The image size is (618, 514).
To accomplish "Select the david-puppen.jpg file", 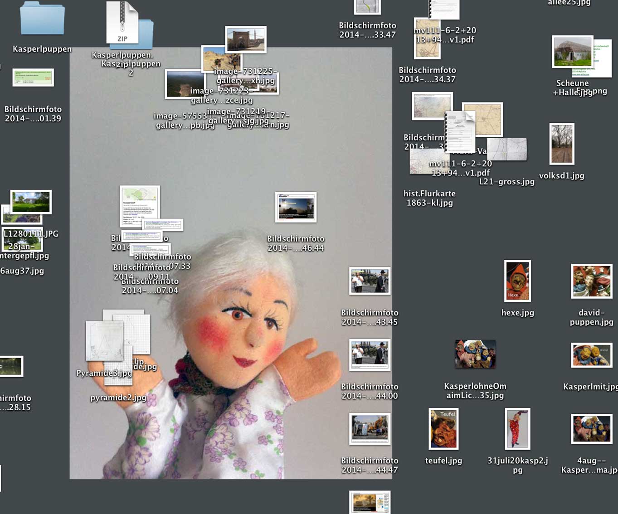I will 591,281.
